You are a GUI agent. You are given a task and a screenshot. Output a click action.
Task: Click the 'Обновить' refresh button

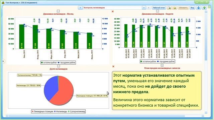click(x=183, y=8)
